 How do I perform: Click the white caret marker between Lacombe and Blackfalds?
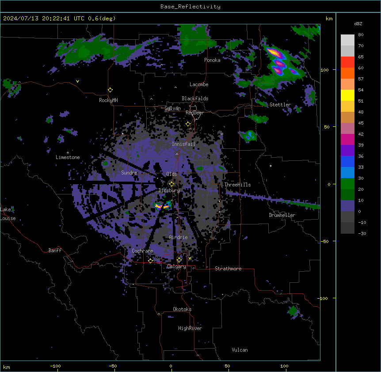pyautogui.click(x=175, y=87)
